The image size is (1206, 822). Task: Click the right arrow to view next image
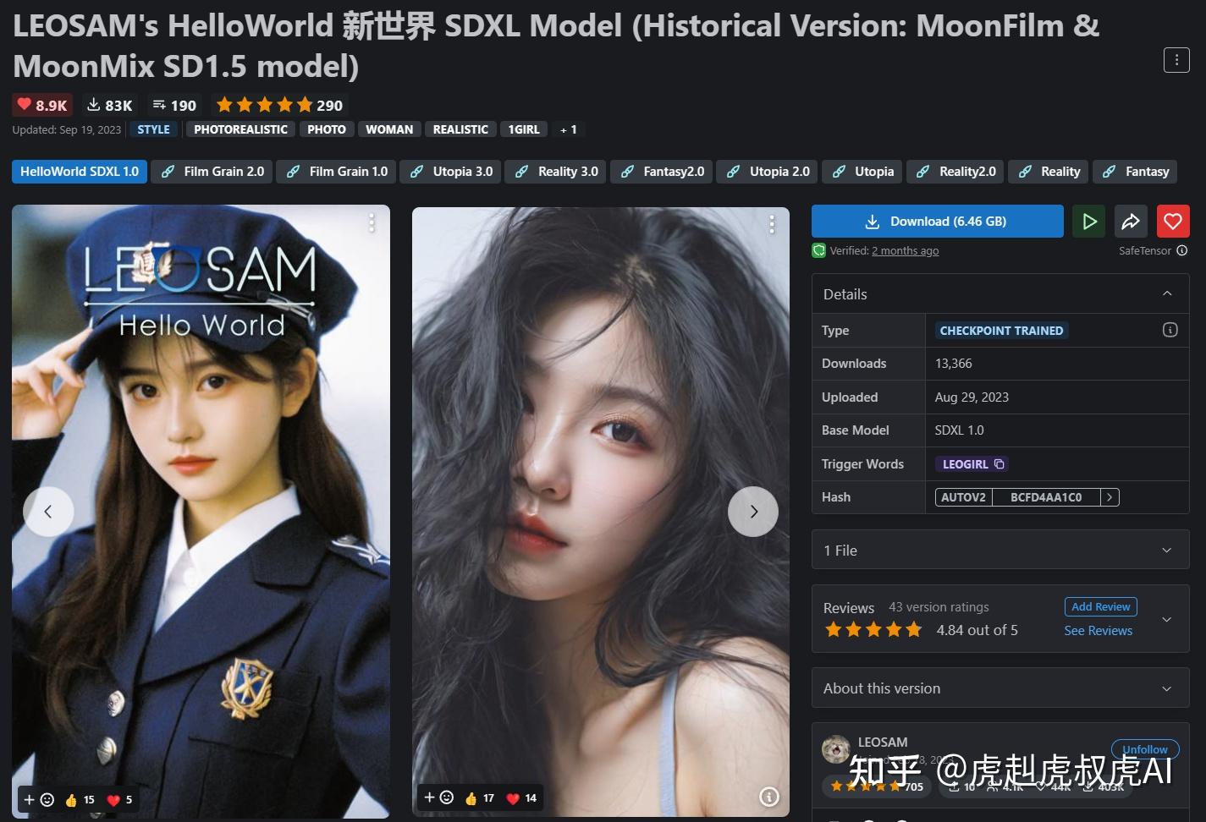click(752, 511)
